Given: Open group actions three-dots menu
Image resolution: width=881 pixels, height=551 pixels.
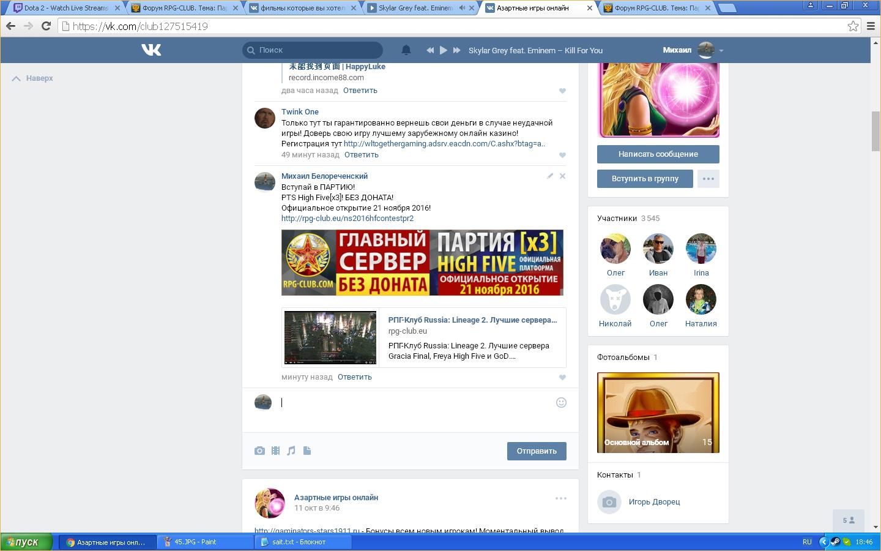Looking at the screenshot, I should tap(708, 179).
